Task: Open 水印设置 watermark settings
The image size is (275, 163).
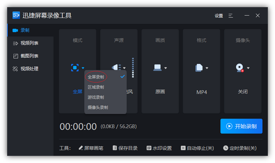Action: click(x=159, y=148)
